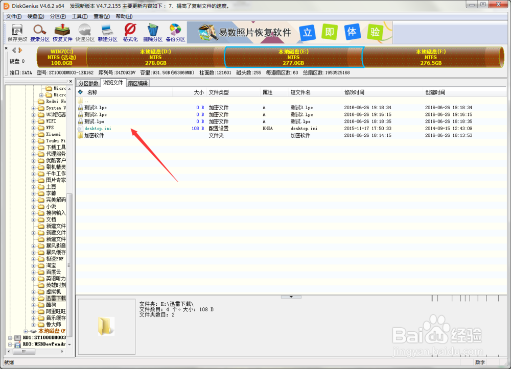Close the disk map bar with its x
Viewport: 511px width, 369px height.
6,48
